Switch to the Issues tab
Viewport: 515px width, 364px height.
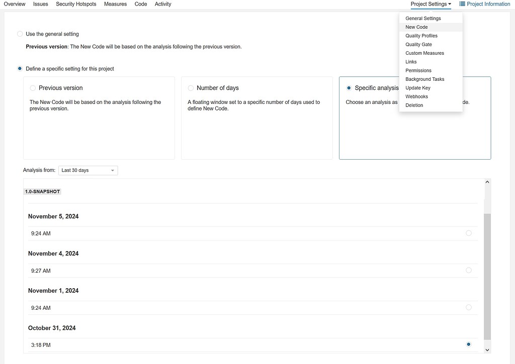(40, 4)
